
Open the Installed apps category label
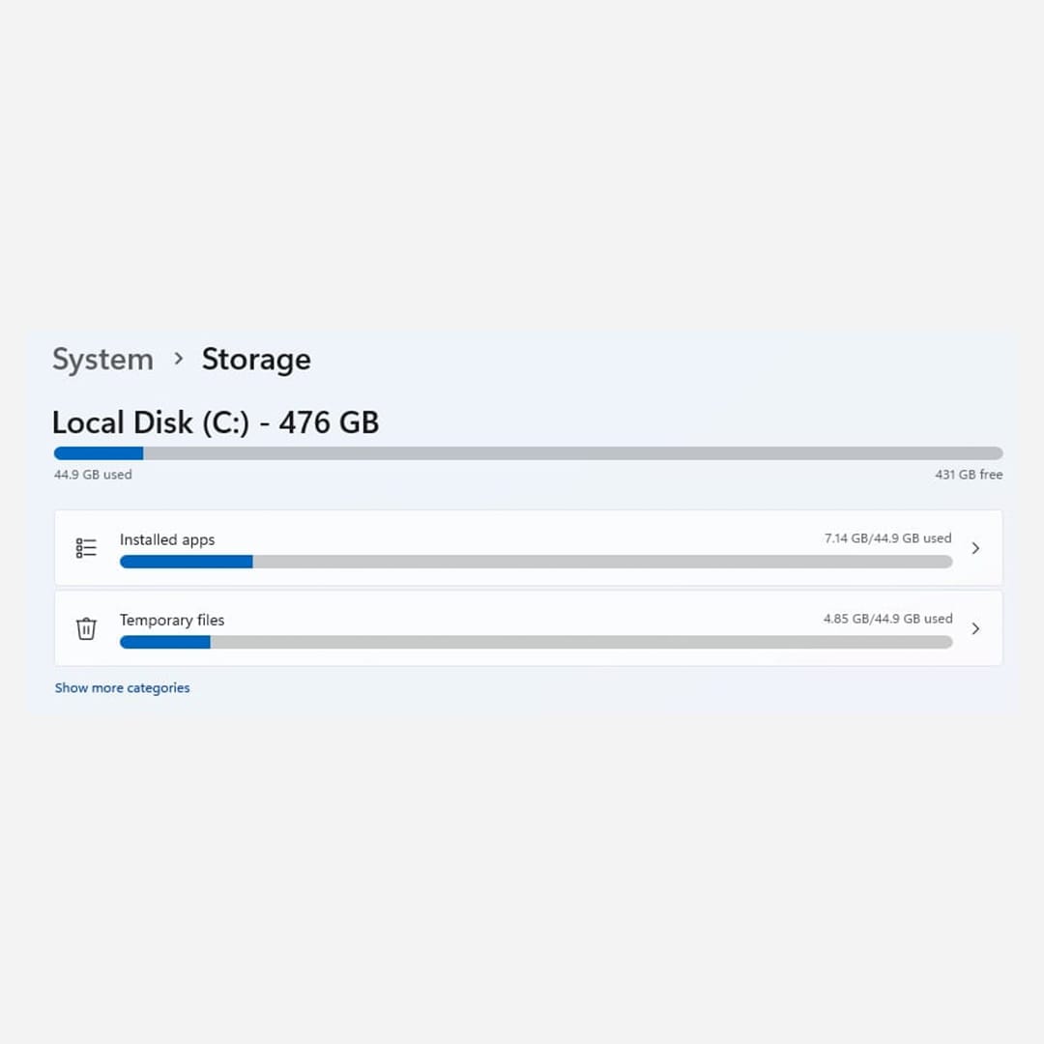click(167, 539)
